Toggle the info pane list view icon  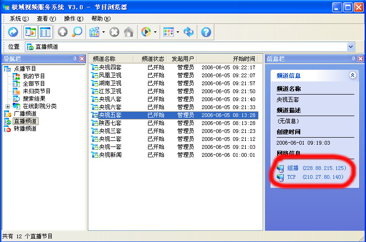tap(45, 32)
